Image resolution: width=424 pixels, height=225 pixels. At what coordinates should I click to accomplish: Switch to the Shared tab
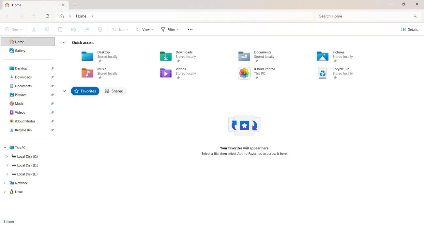click(114, 91)
